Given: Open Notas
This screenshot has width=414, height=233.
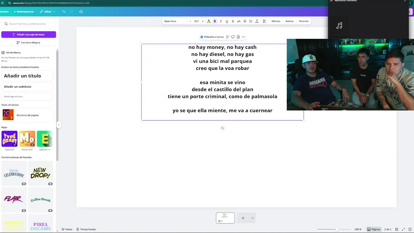Looking at the screenshot, I should coord(67,229).
